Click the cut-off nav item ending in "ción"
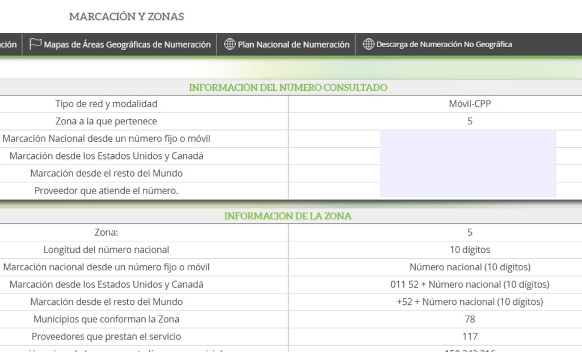Viewport: 582px width, 352px height. (9, 44)
